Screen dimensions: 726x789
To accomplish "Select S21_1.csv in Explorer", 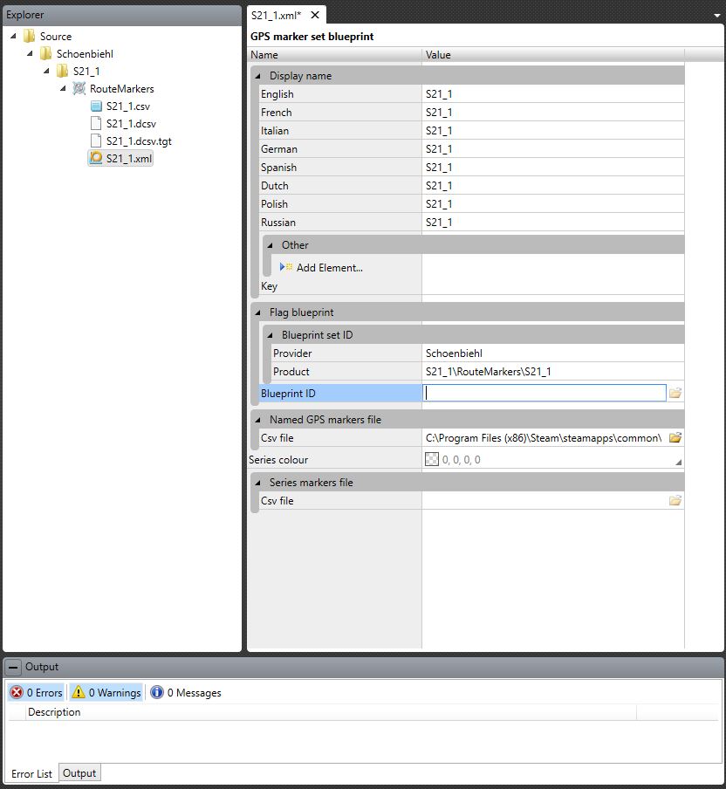I will pos(127,106).
